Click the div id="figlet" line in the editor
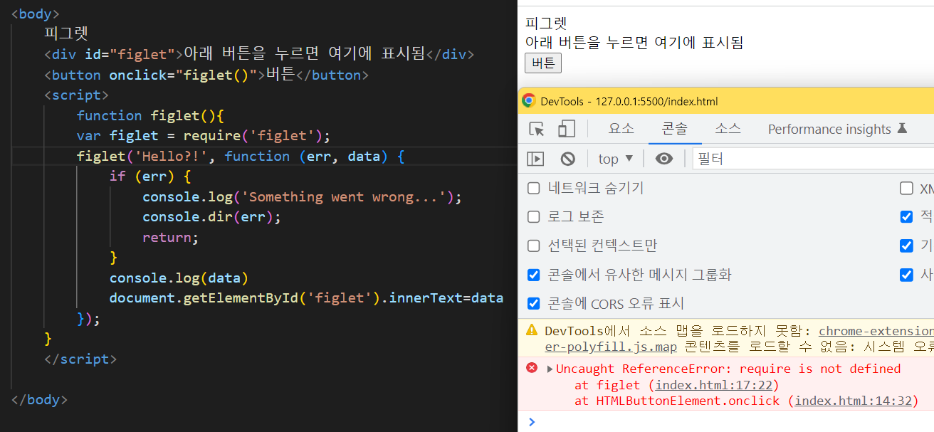 point(259,54)
